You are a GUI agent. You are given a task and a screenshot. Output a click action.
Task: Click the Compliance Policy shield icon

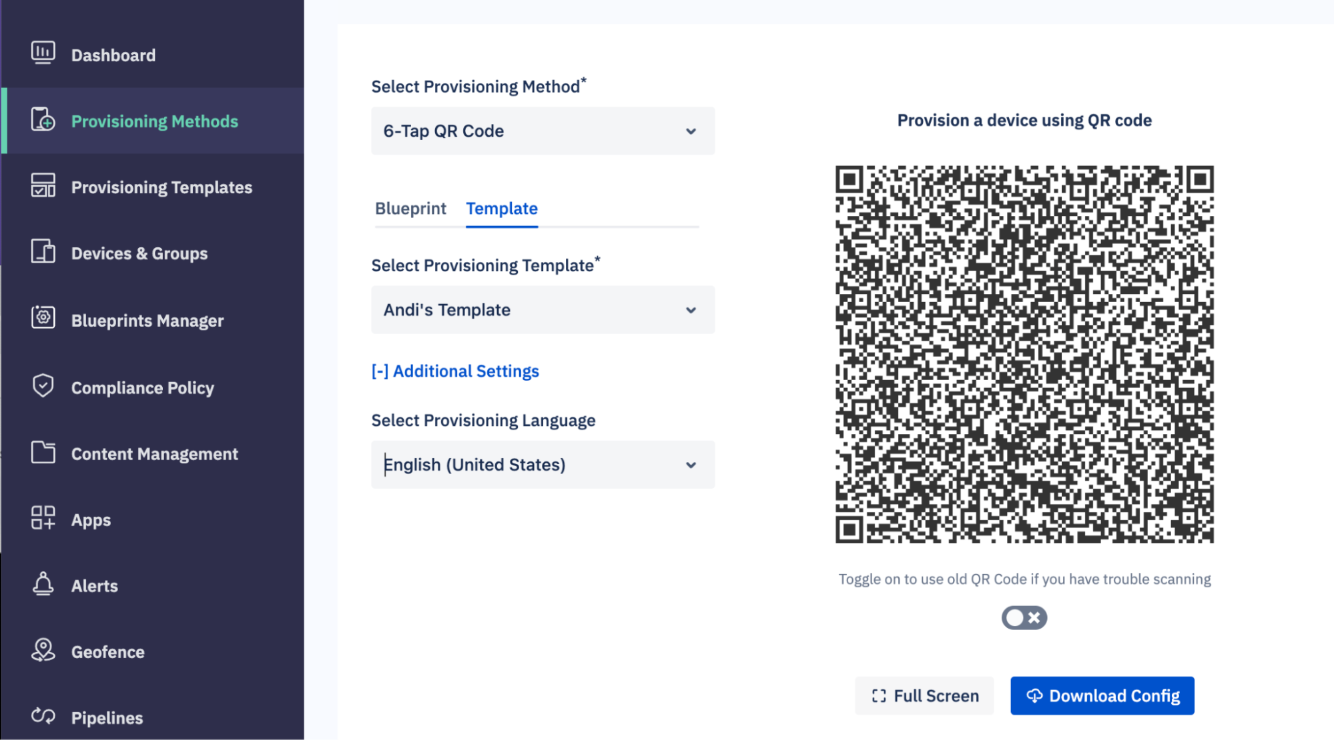pos(43,387)
